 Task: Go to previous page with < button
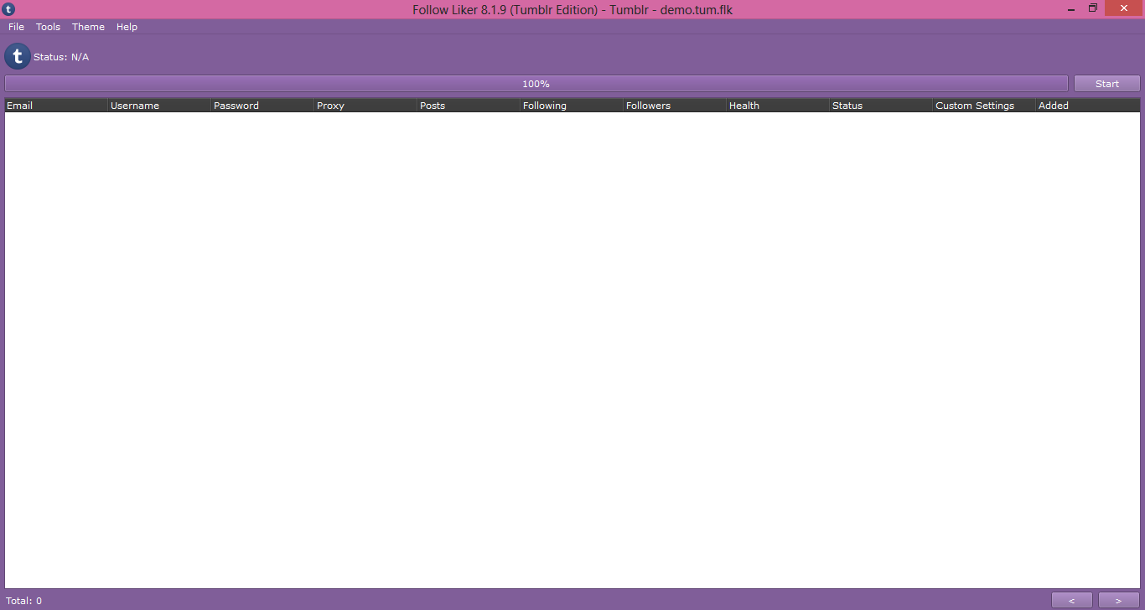pos(1072,601)
